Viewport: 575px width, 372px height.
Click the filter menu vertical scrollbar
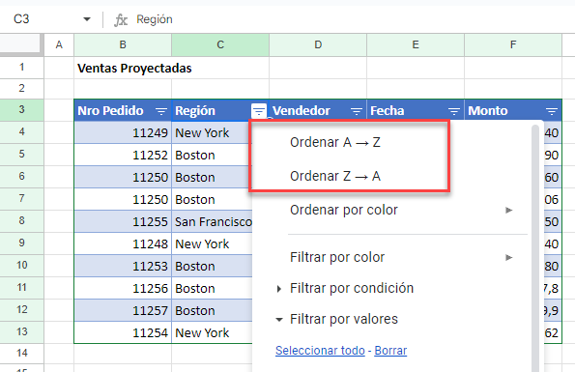click(535, 247)
